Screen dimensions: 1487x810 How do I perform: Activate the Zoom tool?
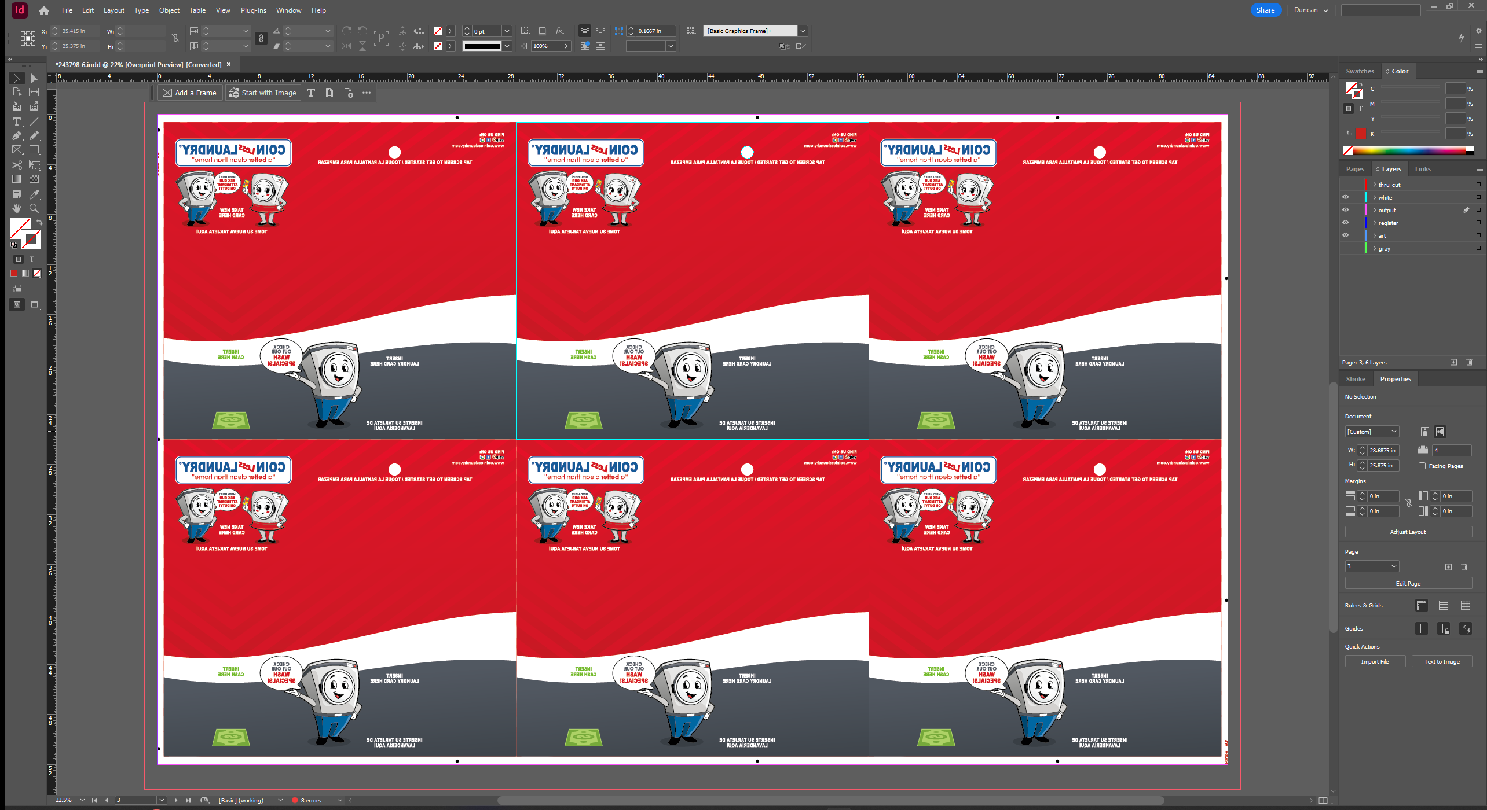pyautogui.click(x=34, y=208)
